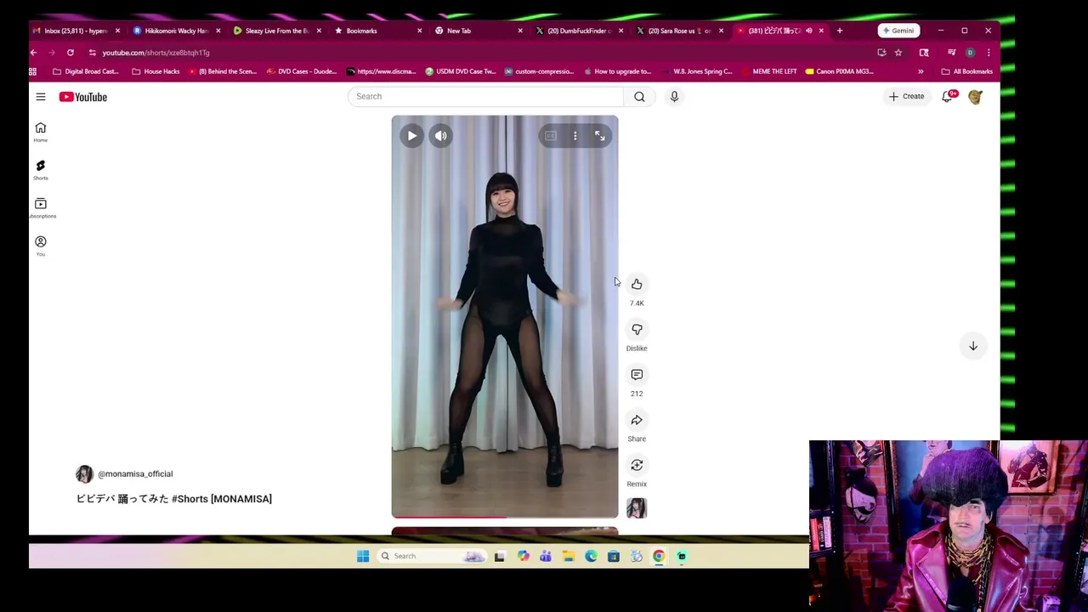Image resolution: width=1088 pixels, height=612 pixels.
Task: Open the MEME THE LEFT bookmark
Action: 768,71
